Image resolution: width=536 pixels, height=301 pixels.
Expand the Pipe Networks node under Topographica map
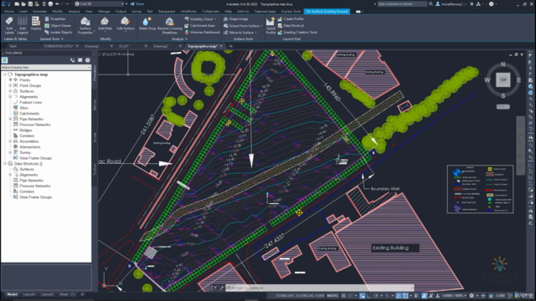[x=10, y=119]
